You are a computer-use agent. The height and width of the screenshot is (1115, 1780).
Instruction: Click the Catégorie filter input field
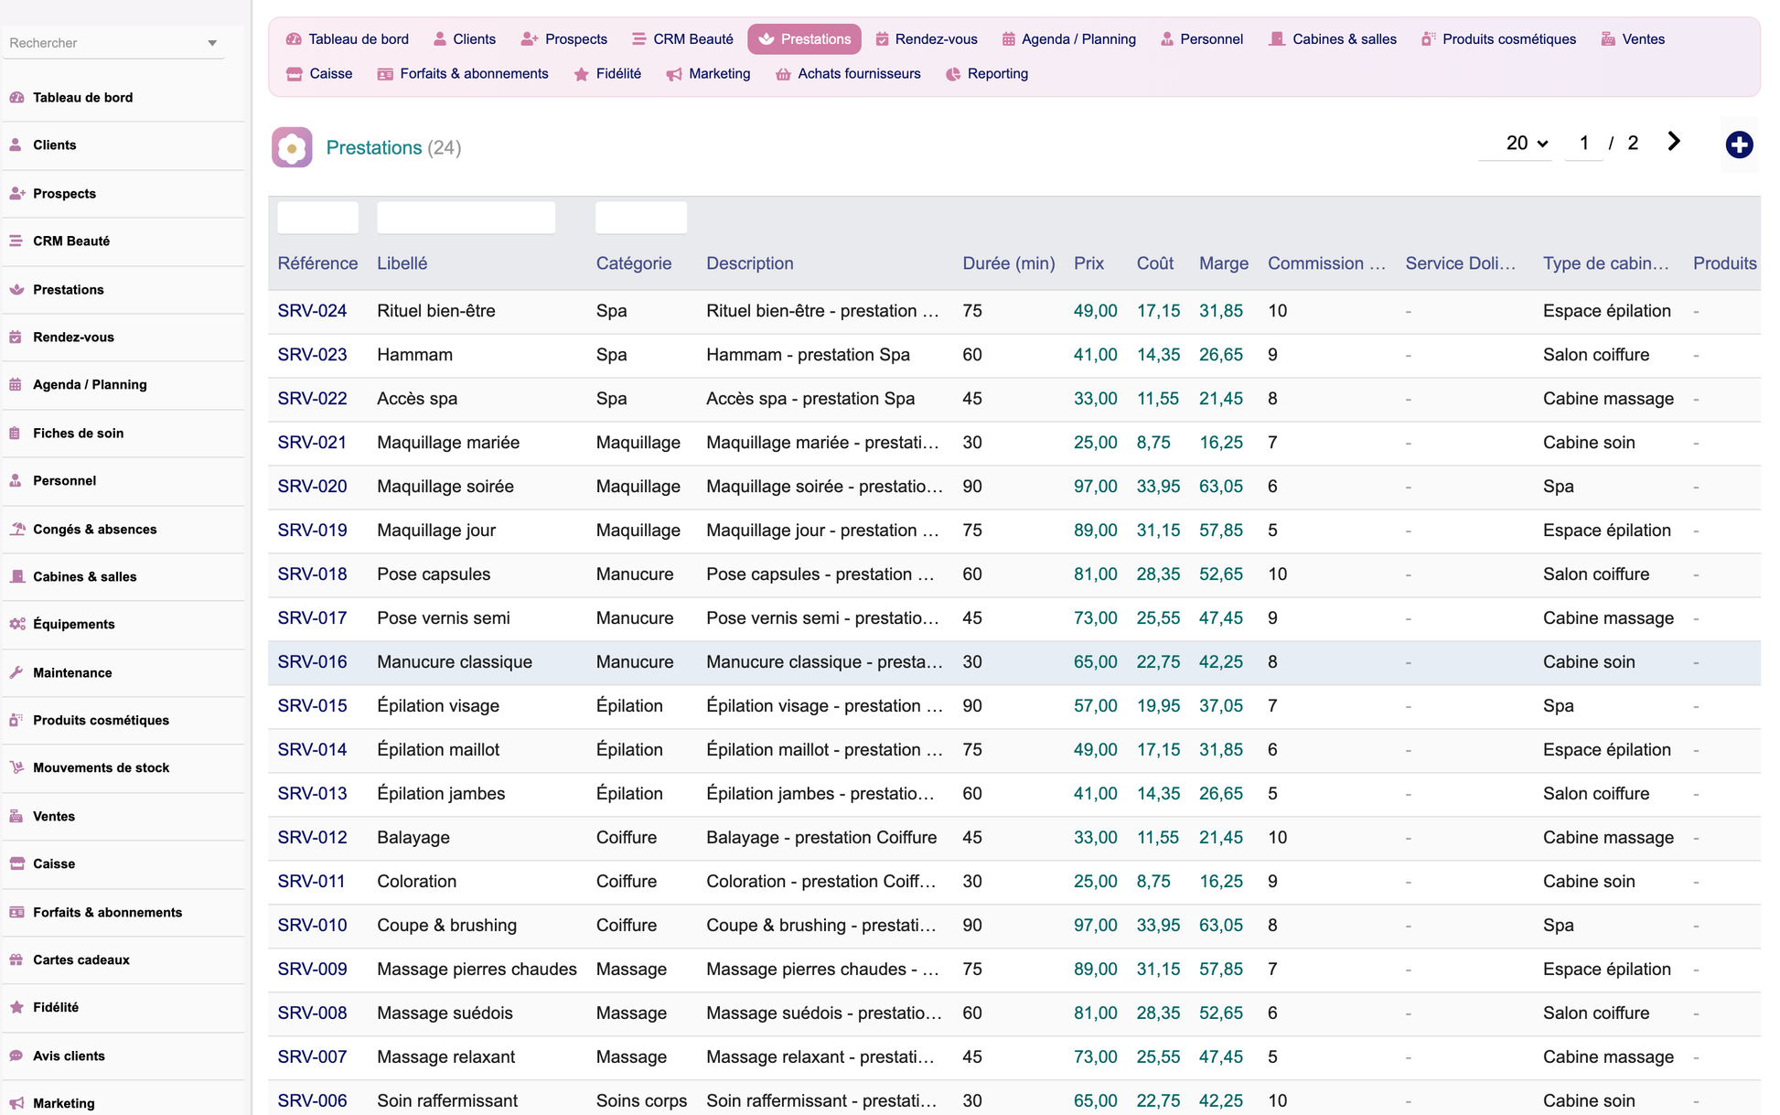pos(640,218)
